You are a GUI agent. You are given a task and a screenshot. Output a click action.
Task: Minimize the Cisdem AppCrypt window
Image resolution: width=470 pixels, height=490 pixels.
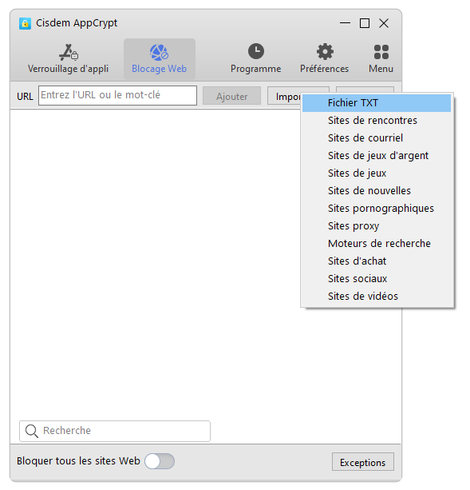345,23
